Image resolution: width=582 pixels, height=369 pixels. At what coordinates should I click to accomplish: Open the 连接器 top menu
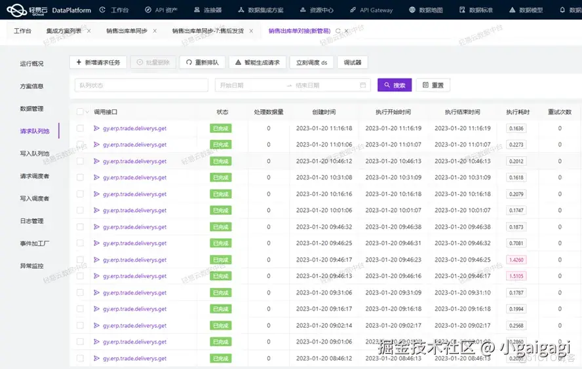click(x=208, y=10)
